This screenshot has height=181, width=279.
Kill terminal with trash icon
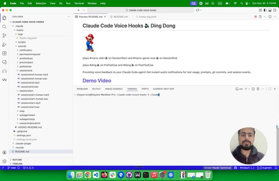coord(258,89)
